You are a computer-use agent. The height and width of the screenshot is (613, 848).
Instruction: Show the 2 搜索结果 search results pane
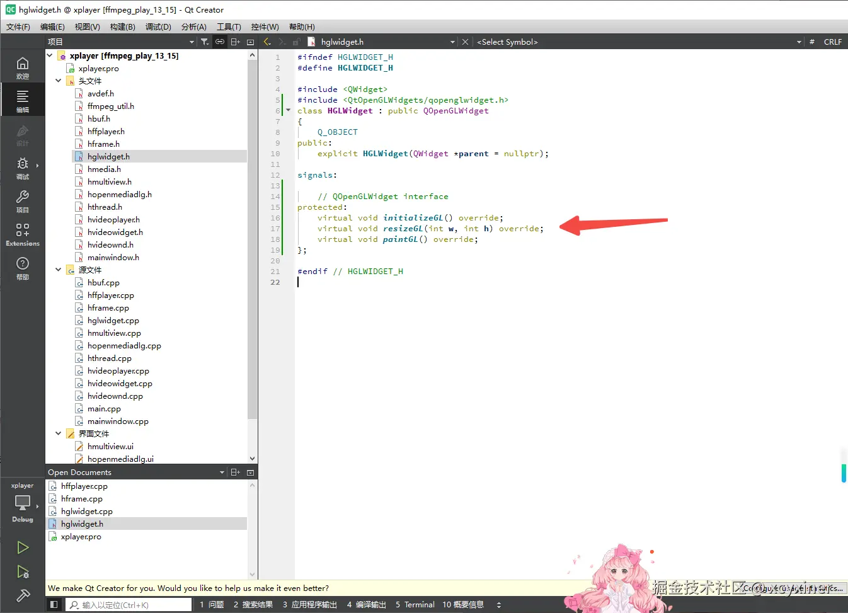pos(253,604)
